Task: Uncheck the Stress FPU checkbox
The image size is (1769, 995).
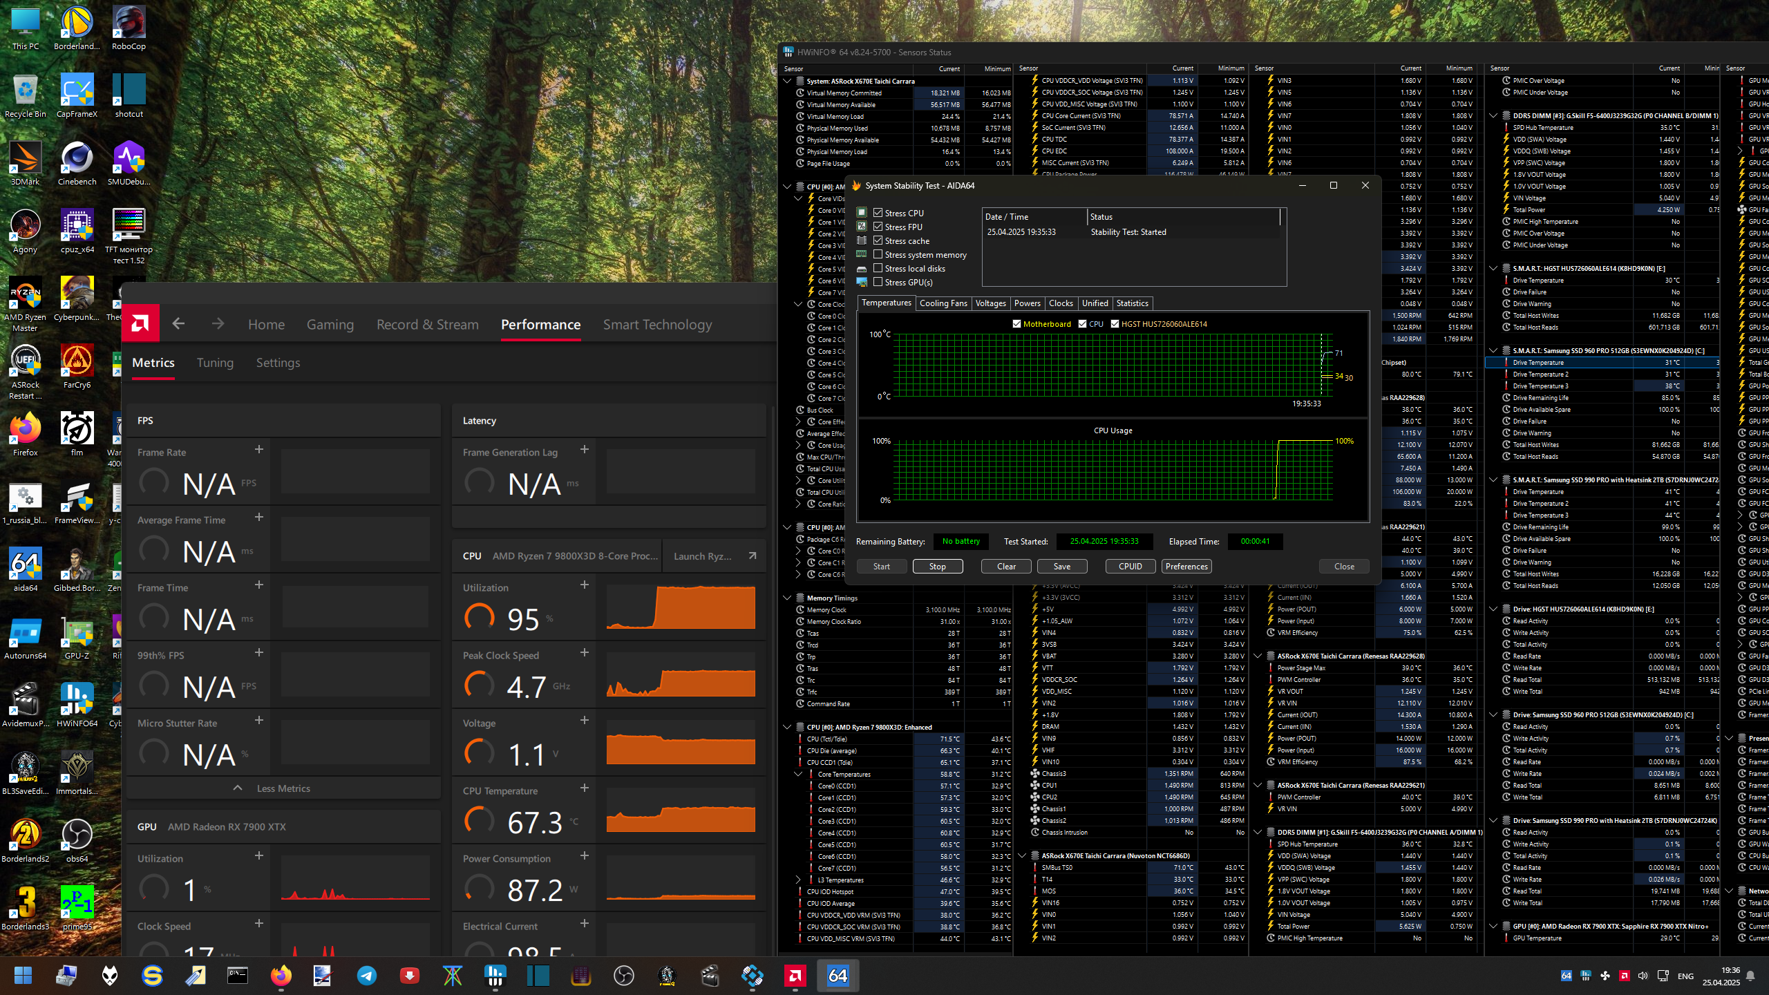Action: [x=878, y=227]
